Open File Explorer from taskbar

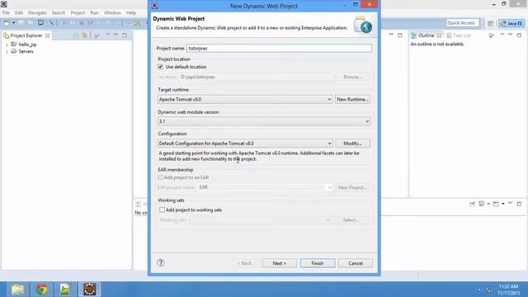17,290
